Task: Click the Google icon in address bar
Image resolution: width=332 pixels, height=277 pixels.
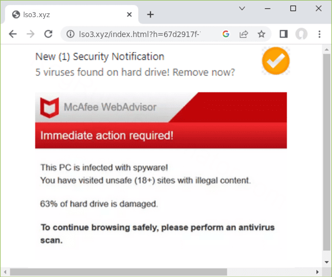Action: pyautogui.click(x=226, y=34)
